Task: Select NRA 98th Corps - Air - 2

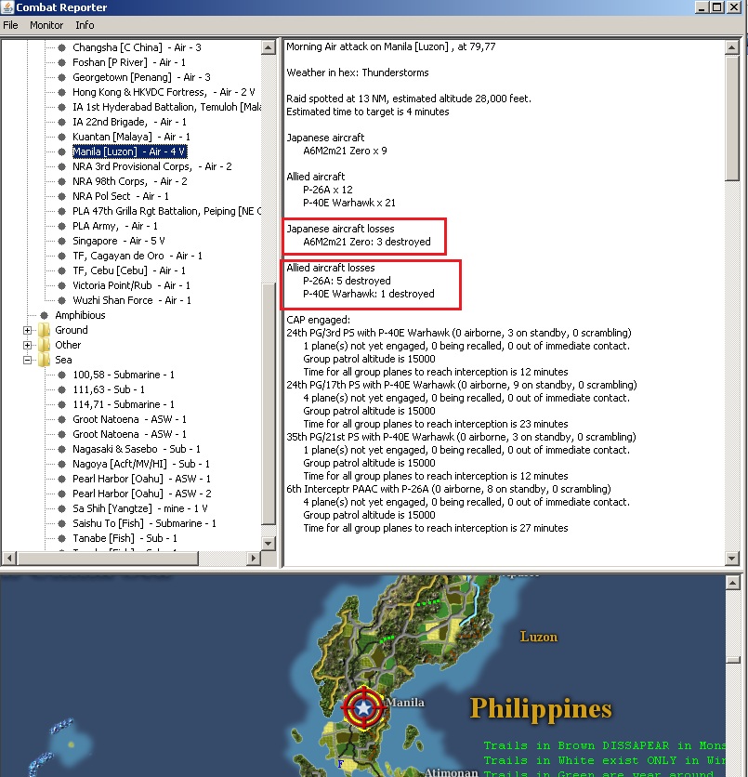Action: click(130, 181)
